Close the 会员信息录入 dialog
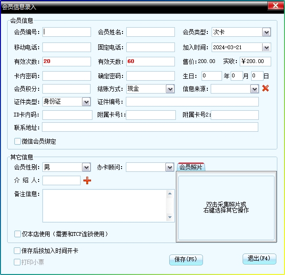Image resolution: width=285 pixels, height=275 pixels. [275, 6]
